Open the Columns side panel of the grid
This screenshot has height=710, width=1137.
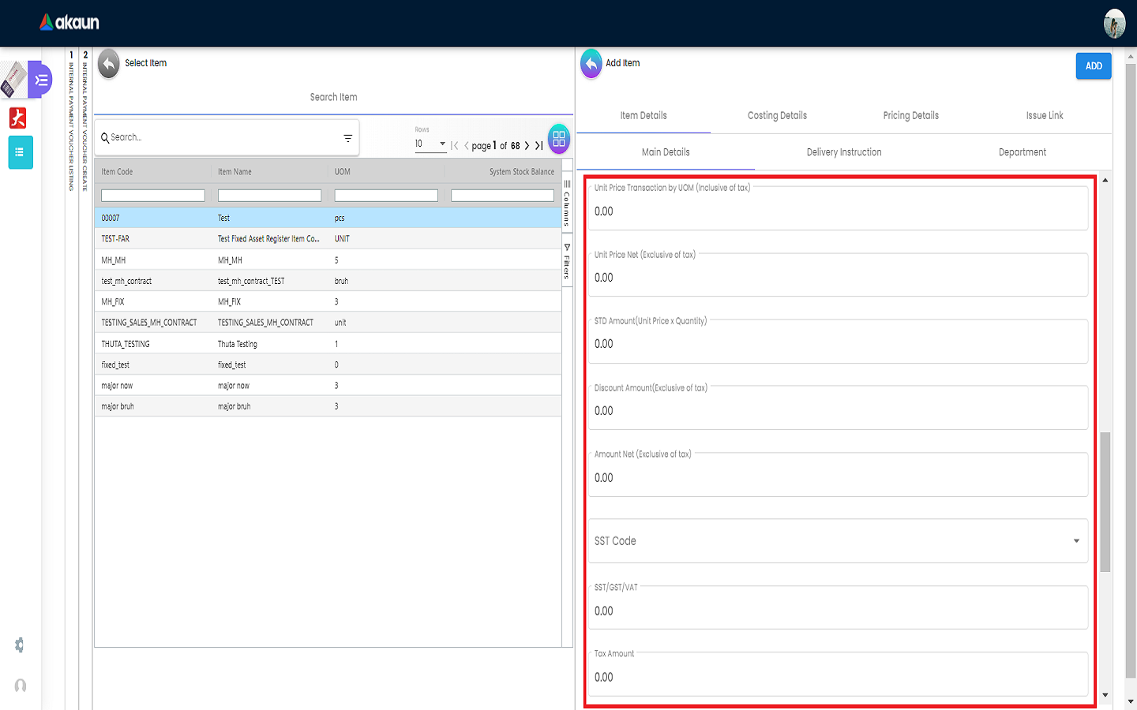pyautogui.click(x=567, y=204)
